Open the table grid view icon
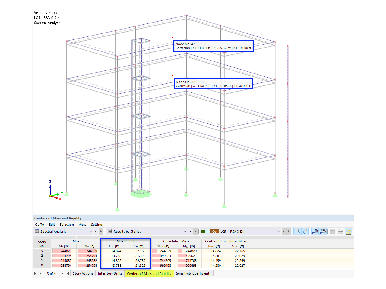 tap(332, 231)
